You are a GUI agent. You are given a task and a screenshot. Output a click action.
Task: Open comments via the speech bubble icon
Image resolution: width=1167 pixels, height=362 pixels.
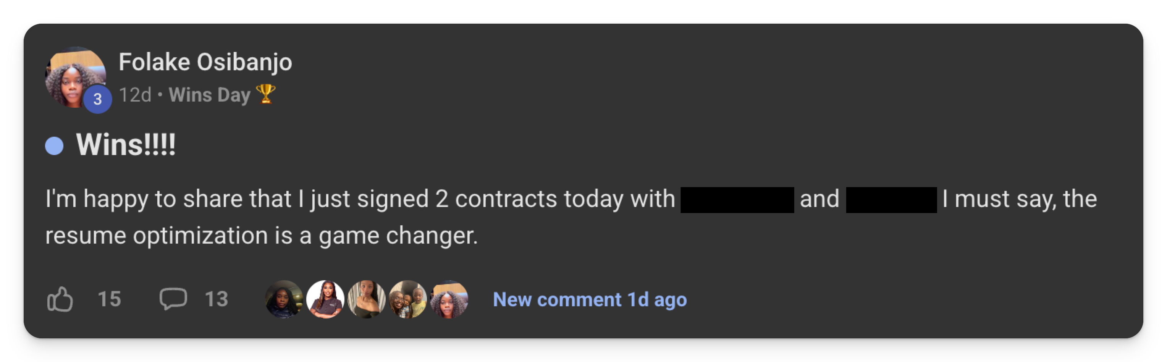tap(173, 299)
